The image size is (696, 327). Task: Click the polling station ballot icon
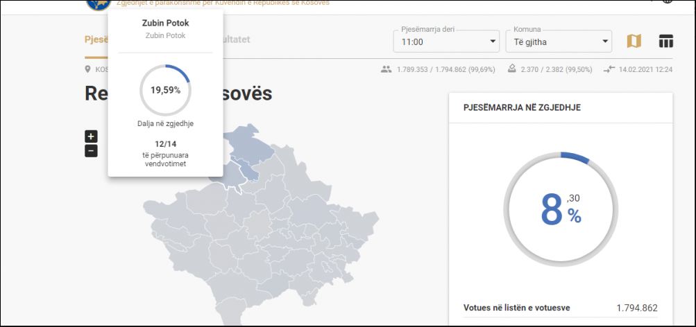coord(511,69)
